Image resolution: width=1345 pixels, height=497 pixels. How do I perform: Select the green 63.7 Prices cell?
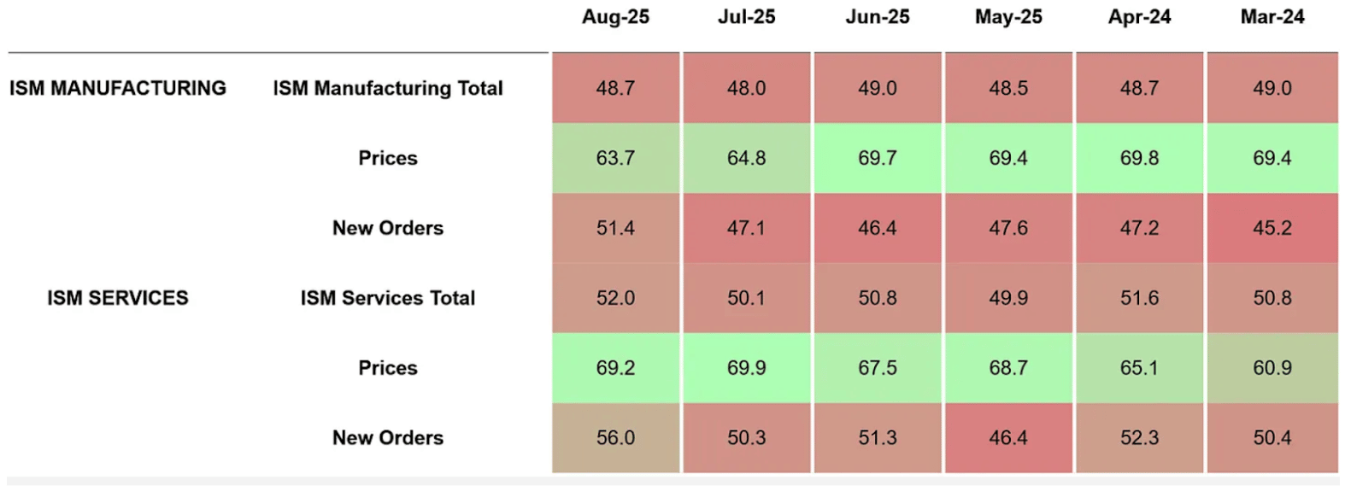(x=615, y=158)
